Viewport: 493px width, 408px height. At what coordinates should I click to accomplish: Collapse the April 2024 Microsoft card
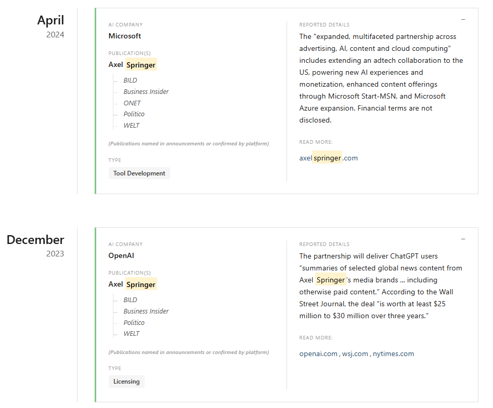click(463, 20)
